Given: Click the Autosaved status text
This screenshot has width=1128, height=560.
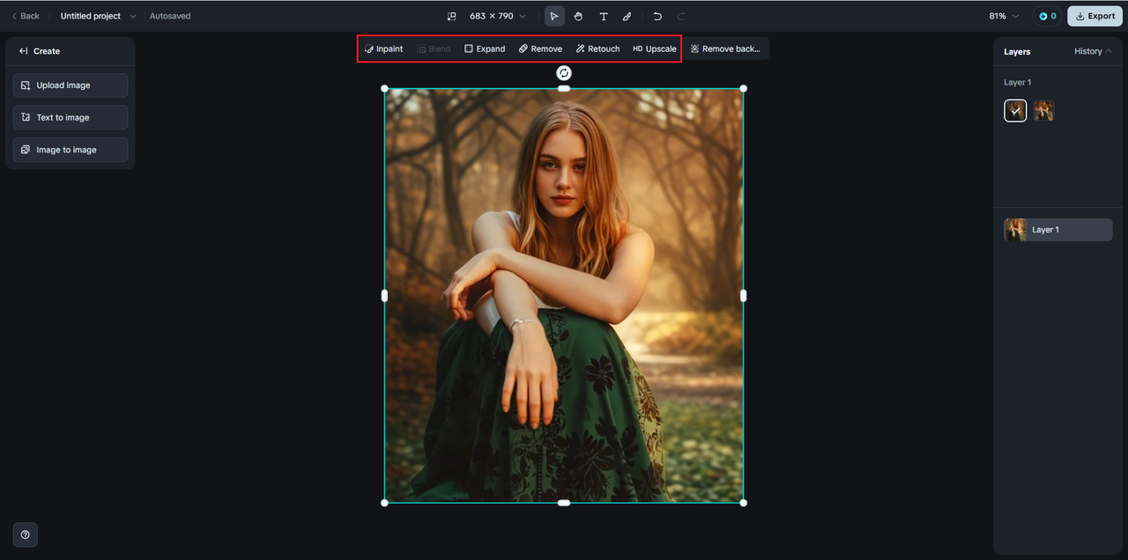Looking at the screenshot, I should point(170,16).
